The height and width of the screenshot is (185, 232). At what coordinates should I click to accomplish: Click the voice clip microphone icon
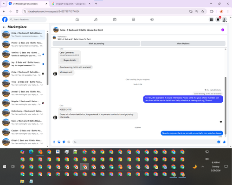click(x=54, y=142)
